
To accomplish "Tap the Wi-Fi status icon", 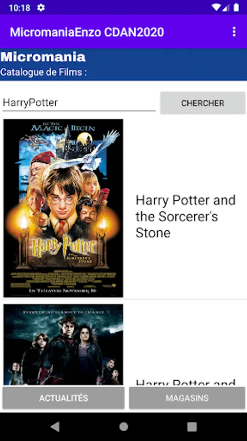I will [216, 7].
